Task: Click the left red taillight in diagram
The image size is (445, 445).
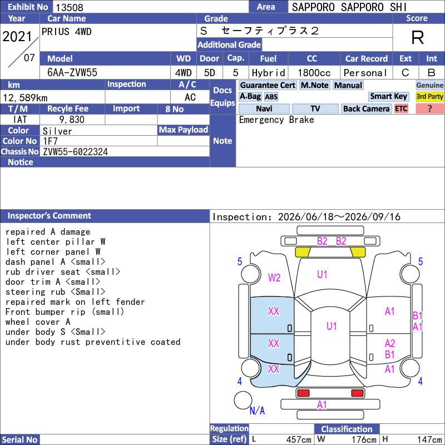Action: [303, 393]
